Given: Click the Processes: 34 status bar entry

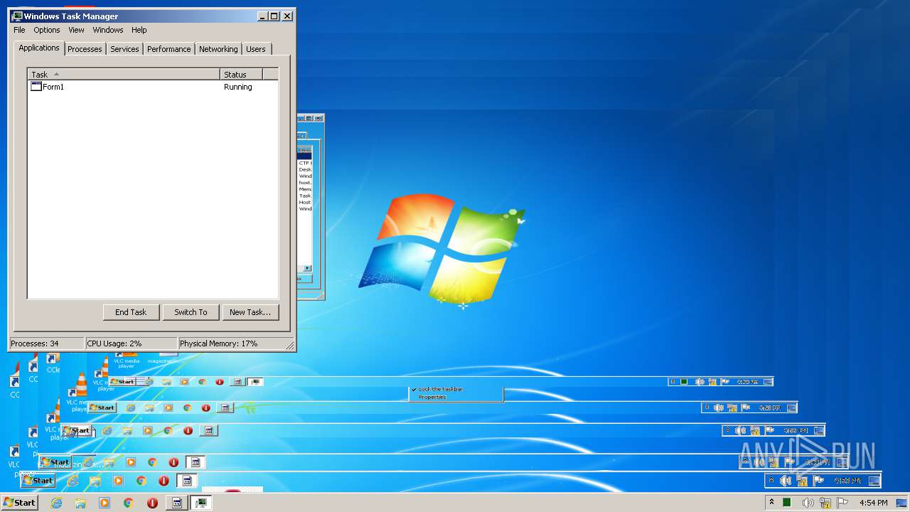Looking at the screenshot, I should tap(46, 343).
